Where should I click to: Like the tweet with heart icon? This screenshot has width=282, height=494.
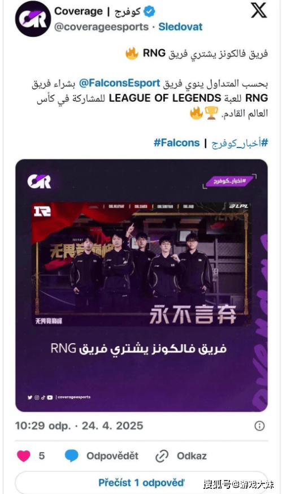[24, 456]
